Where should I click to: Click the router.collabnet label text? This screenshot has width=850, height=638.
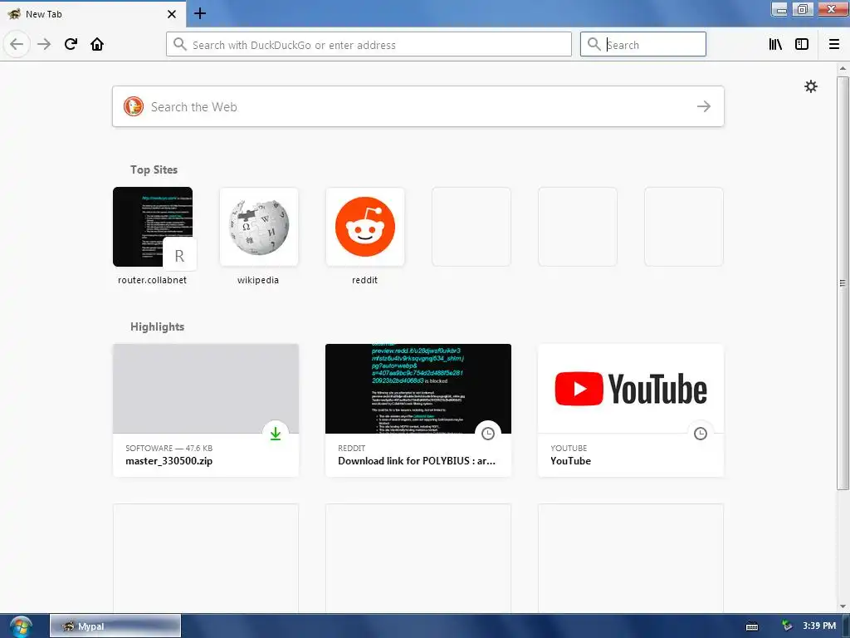click(x=153, y=280)
